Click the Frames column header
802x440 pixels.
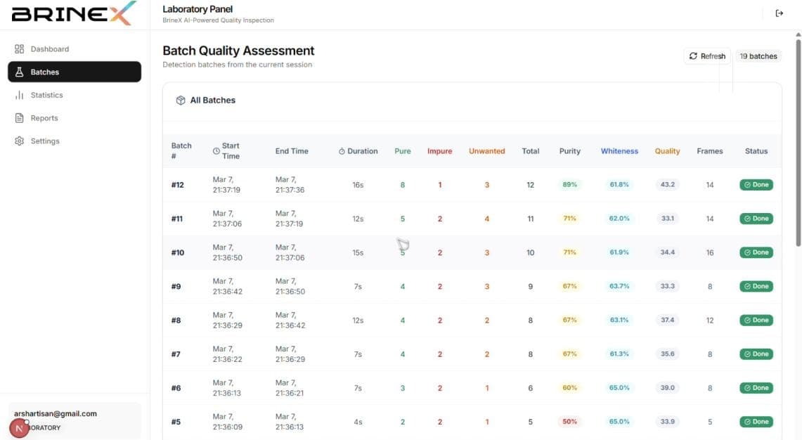coord(709,151)
